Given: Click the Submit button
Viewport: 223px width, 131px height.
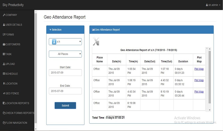Looking at the screenshot, I should click(x=65, y=106).
